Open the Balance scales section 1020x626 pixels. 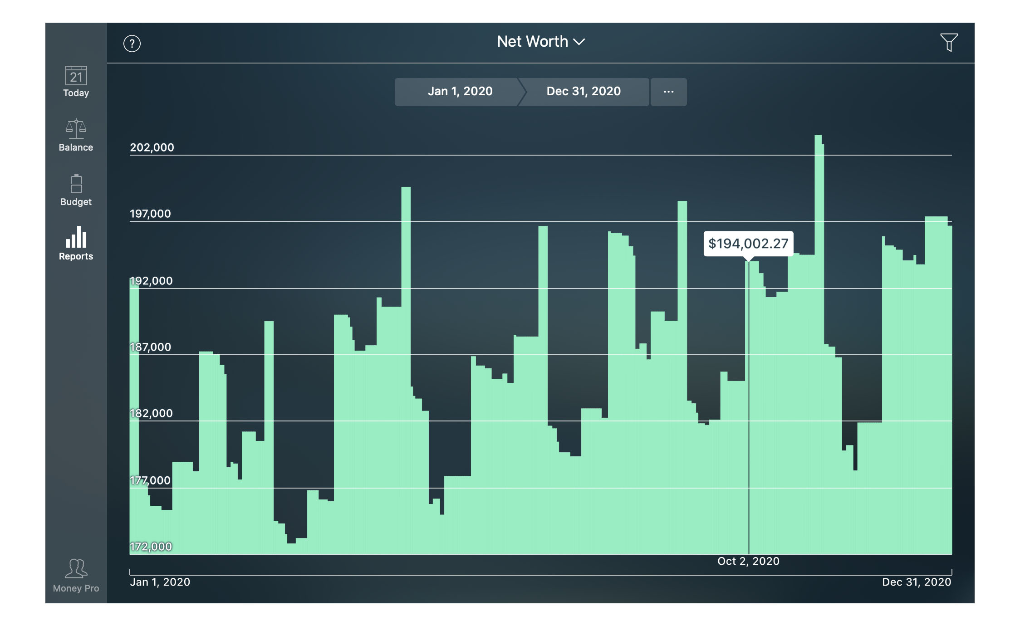tap(76, 136)
